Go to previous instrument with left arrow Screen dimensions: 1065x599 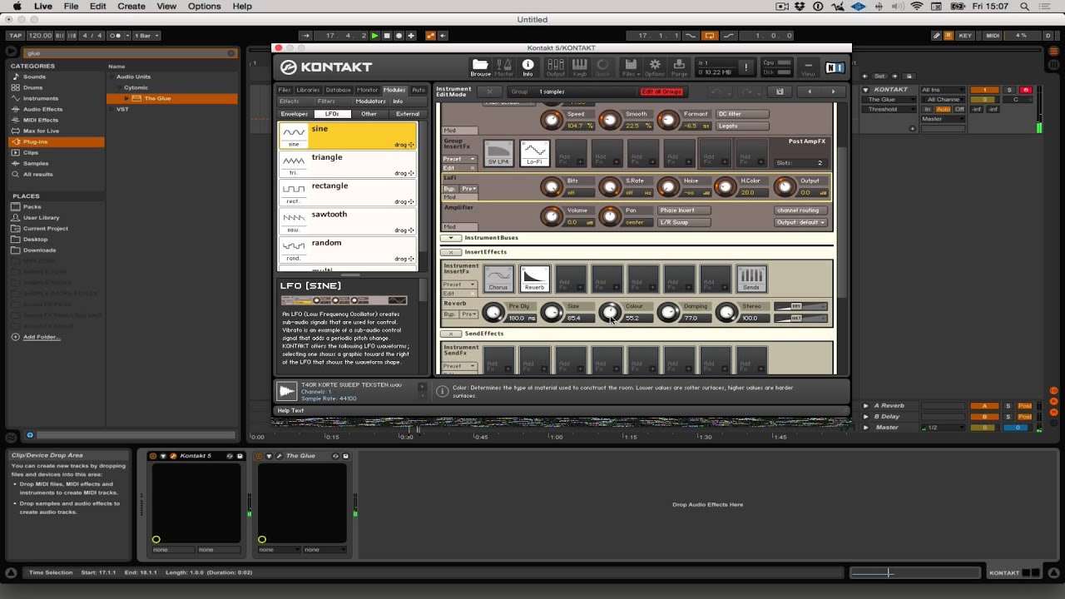pos(810,92)
